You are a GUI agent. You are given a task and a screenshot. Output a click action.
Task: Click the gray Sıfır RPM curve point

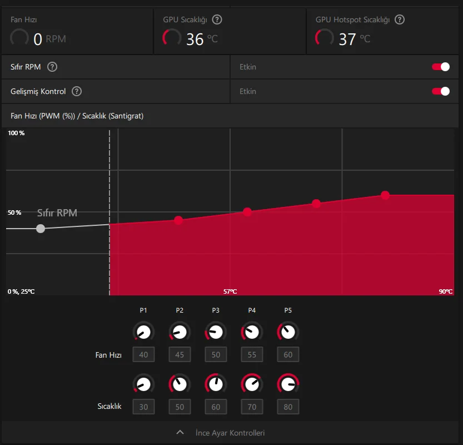(41, 229)
